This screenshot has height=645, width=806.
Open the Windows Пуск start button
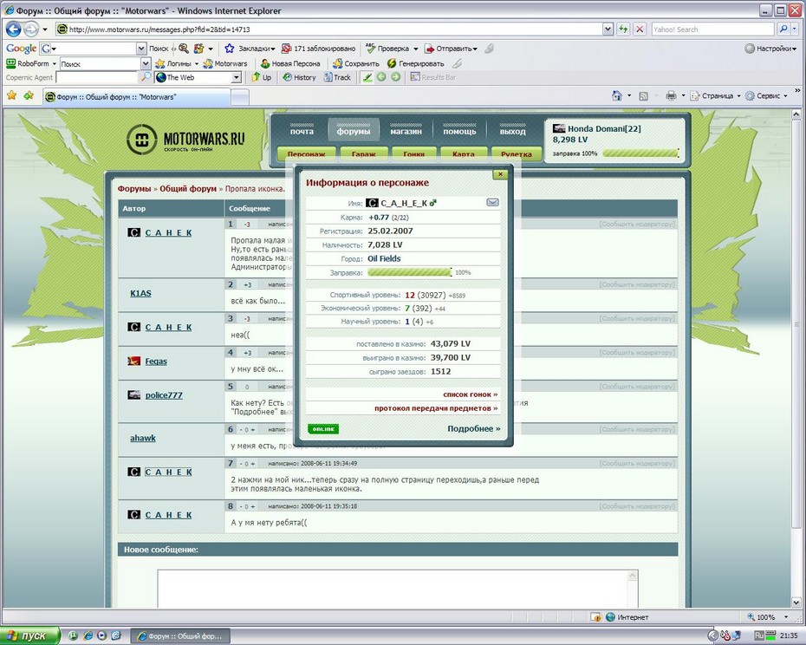click(29, 635)
